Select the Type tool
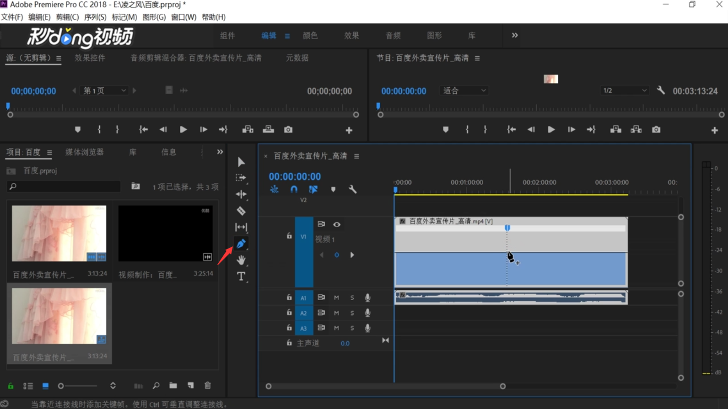Screen dimensions: 728x409 241,276
